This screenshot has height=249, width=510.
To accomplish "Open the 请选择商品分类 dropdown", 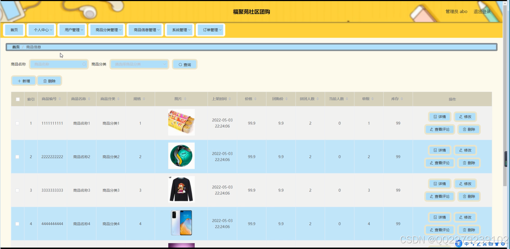I will click(x=139, y=64).
